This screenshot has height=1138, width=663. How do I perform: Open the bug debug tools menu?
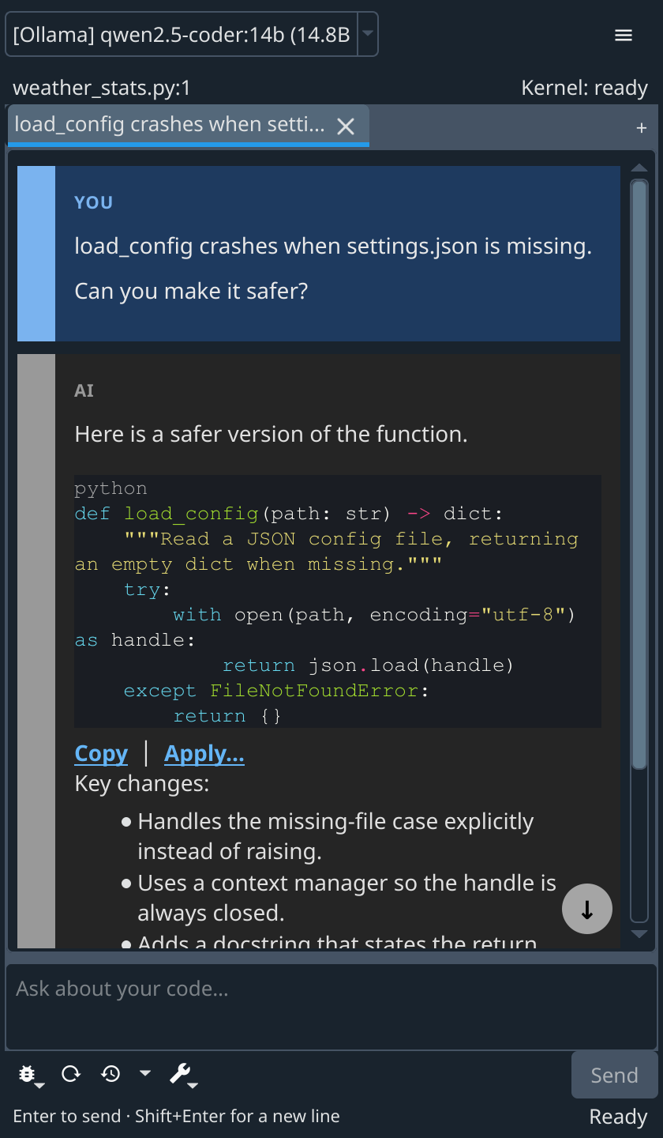click(x=29, y=1074)
